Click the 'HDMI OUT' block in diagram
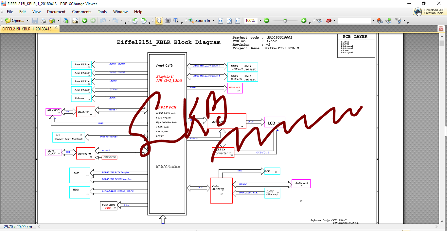The width and height of the screenshot is (447, 231). tap(235, 88)
